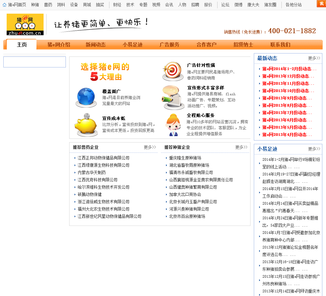Click 种猪 in the top navigation

[35, 5]
